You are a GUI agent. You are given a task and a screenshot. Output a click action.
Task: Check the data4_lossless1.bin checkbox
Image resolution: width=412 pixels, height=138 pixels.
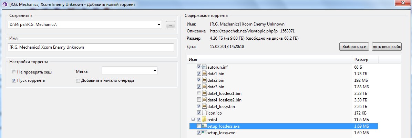point(199,93)
